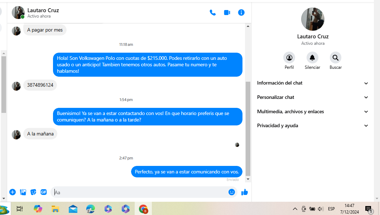Open the GIF picker
The height and width of the screenshot is (215, 380).
pyautogui.click(x=44, y=192)
